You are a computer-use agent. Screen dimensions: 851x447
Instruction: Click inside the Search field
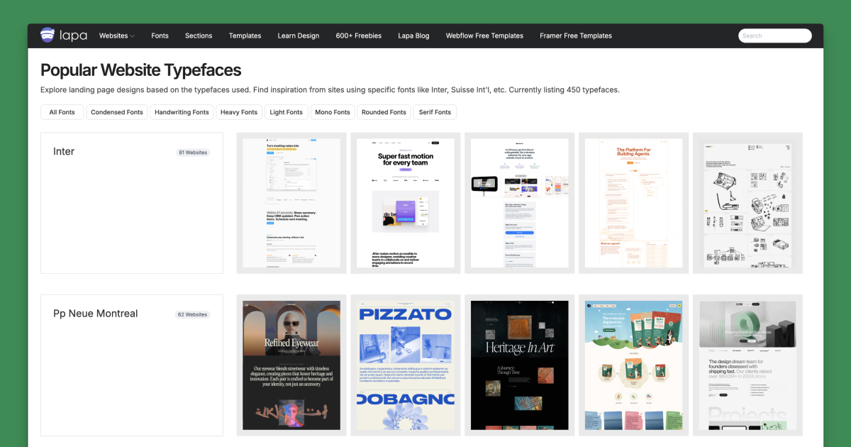pyautogui.click(x=774, y=35)
